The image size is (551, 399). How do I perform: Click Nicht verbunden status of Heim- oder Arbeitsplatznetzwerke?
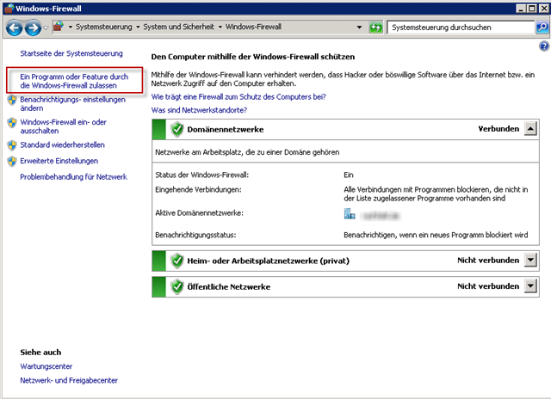488,261
